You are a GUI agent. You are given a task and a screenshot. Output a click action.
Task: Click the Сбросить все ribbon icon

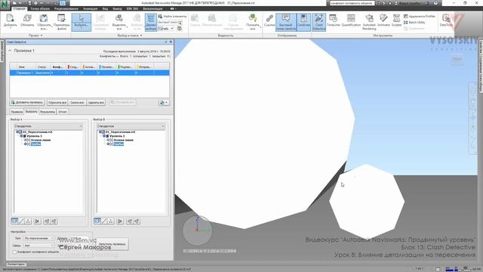point(44,22)
